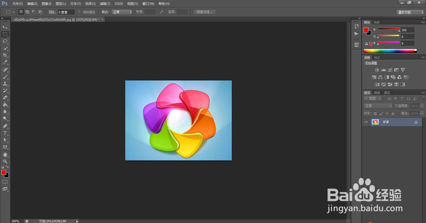Viewport: 426px width, 223px height.
Task: Select the Crop tool
Action: coord(5,55)
